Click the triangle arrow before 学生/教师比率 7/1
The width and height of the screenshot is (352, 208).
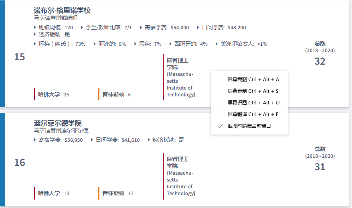(82, 28)
